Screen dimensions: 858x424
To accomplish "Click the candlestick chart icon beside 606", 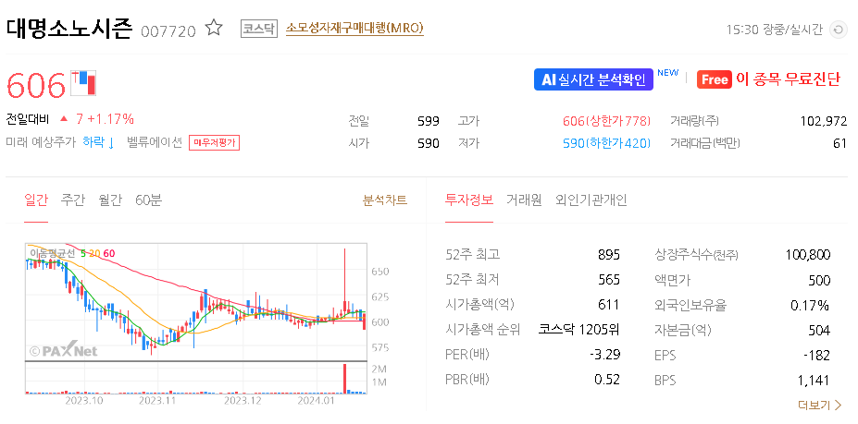I will coord(83,82).
